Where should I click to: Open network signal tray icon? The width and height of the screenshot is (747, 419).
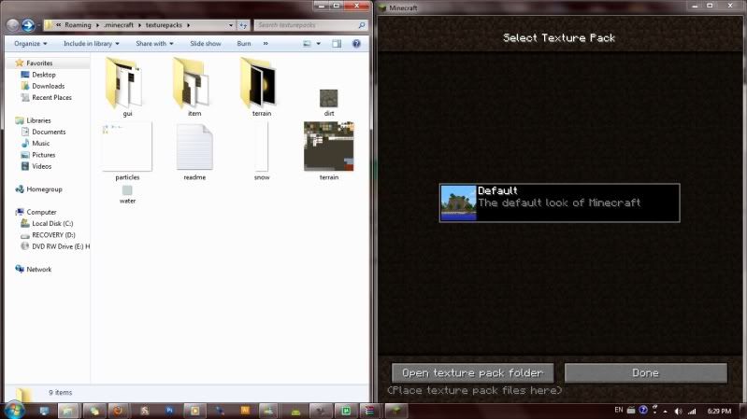tap(692, 411)
